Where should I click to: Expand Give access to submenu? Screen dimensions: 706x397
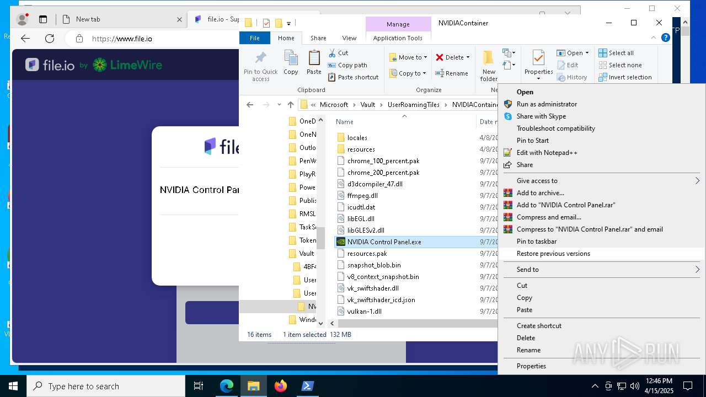coord(697,181)
